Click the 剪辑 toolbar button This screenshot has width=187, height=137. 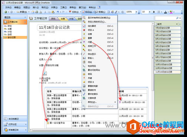[x=101, y=12]
